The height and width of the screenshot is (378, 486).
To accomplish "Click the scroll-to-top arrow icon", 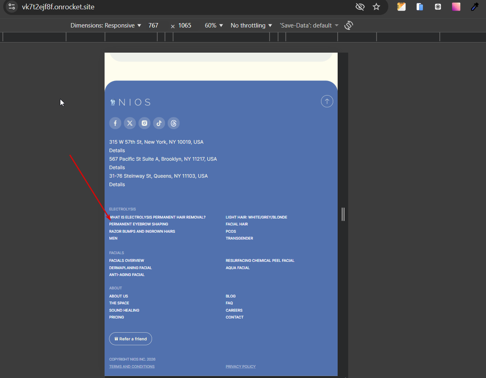I will coord(327,101).
